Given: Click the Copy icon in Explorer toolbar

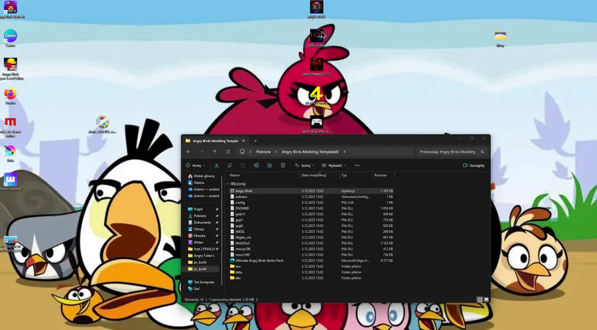Looking at the screenshot, I should click(230, 165).
